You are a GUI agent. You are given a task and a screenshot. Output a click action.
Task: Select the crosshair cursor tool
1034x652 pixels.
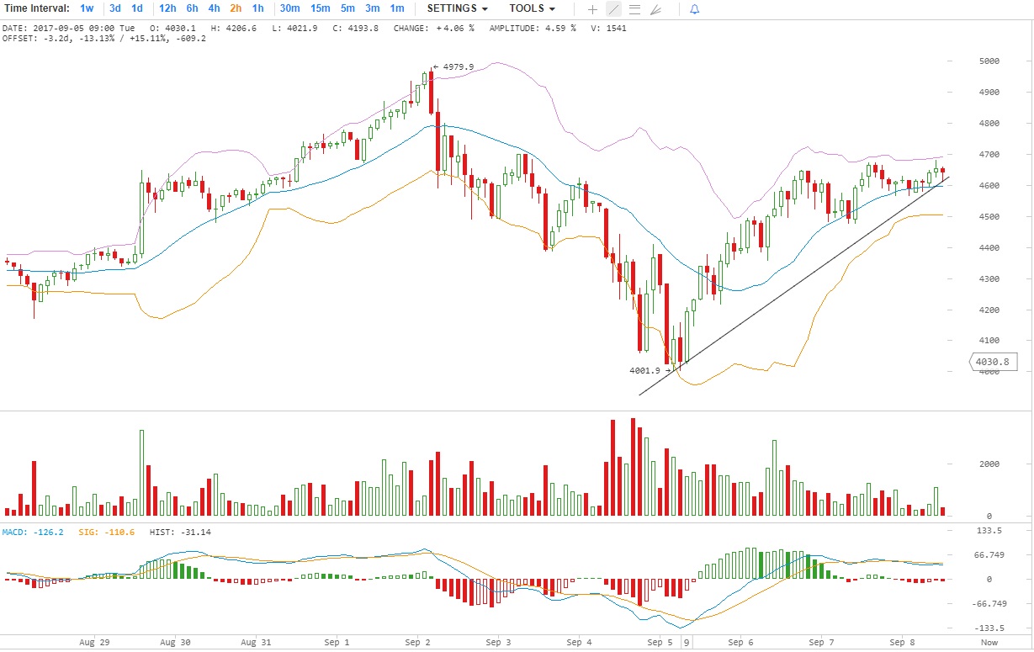click(592, 9)
